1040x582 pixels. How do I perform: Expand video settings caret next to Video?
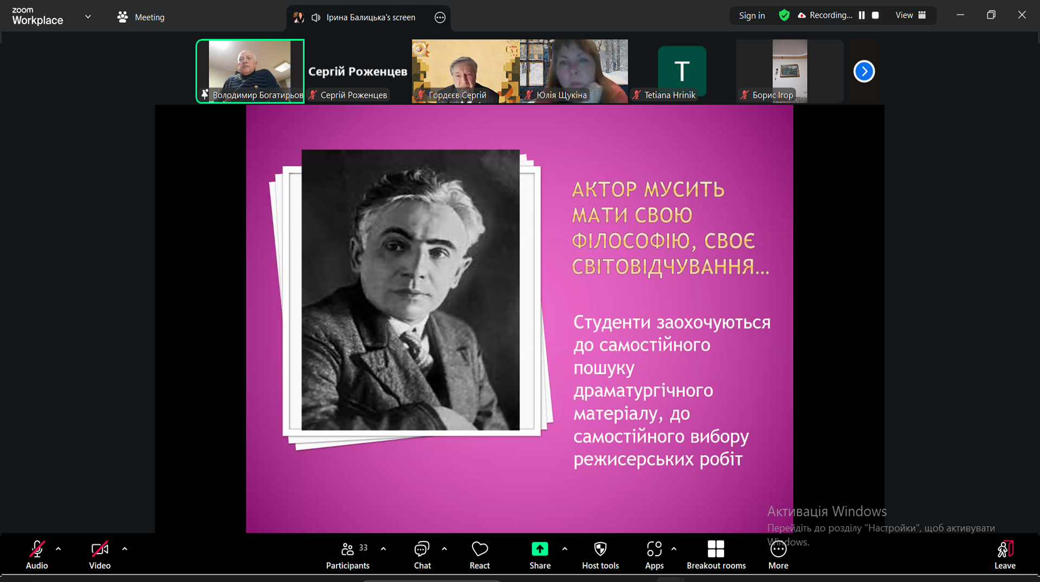coord(125,549)
